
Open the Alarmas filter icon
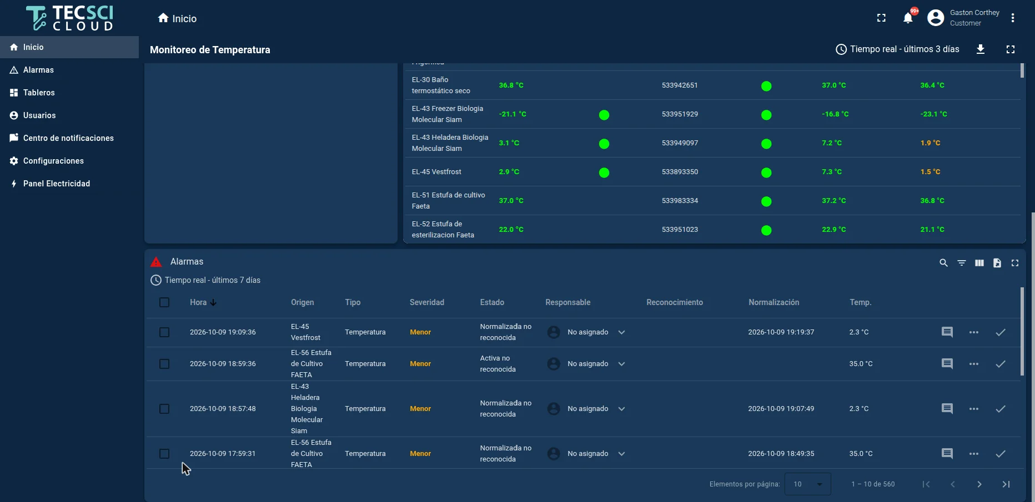962,263
